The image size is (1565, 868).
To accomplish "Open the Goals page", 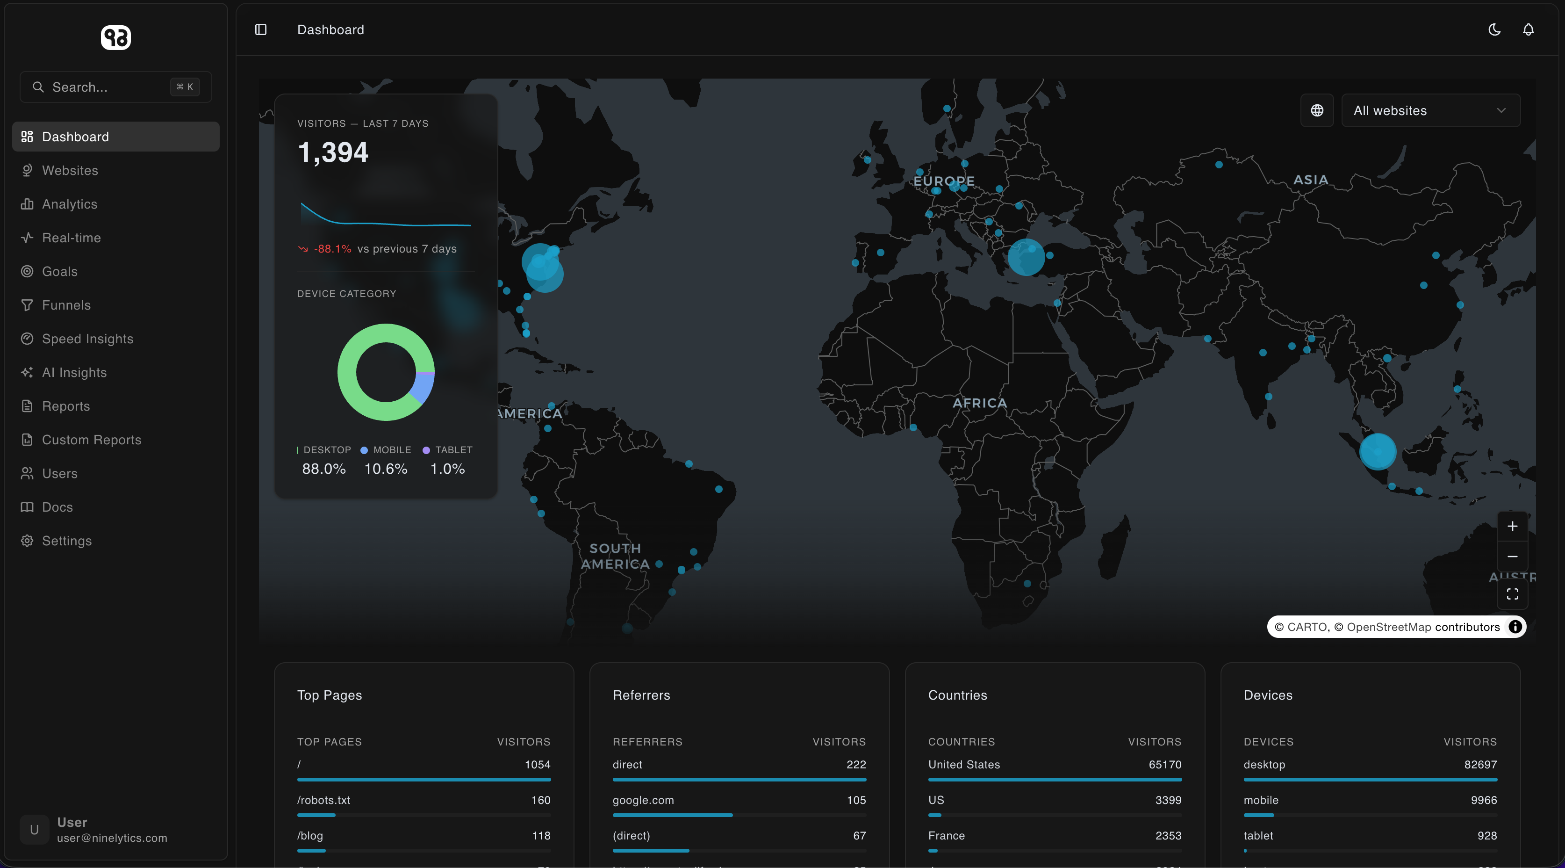I will pyautogui.click(x=59, y=271).
